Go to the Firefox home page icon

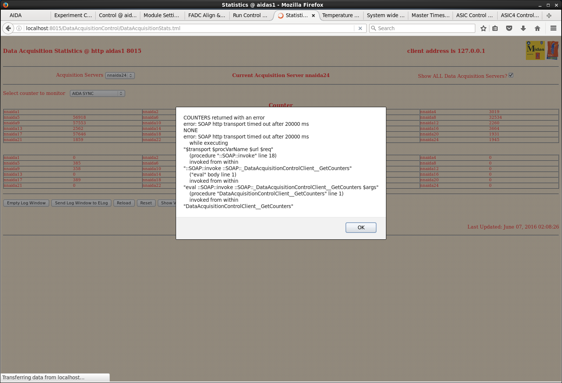[537, 28]
